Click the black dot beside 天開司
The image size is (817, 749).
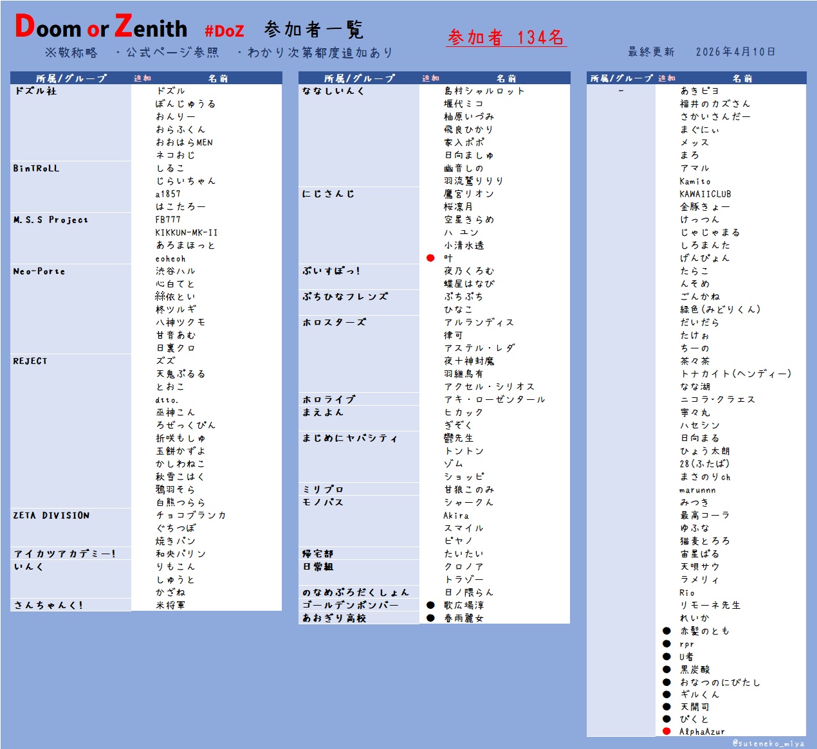click(x=666, y=707)
